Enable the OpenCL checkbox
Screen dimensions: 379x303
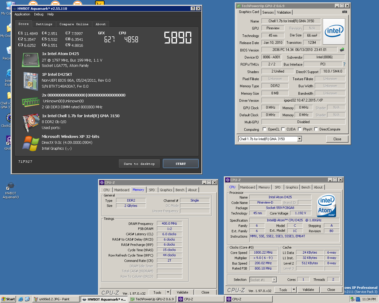pos(265,129)
